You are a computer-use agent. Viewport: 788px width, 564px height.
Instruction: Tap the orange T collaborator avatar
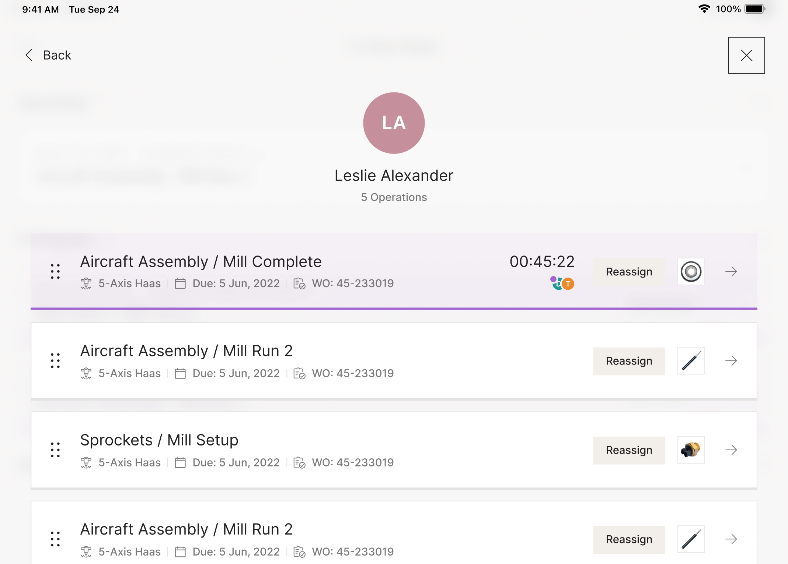coord(568,284)
